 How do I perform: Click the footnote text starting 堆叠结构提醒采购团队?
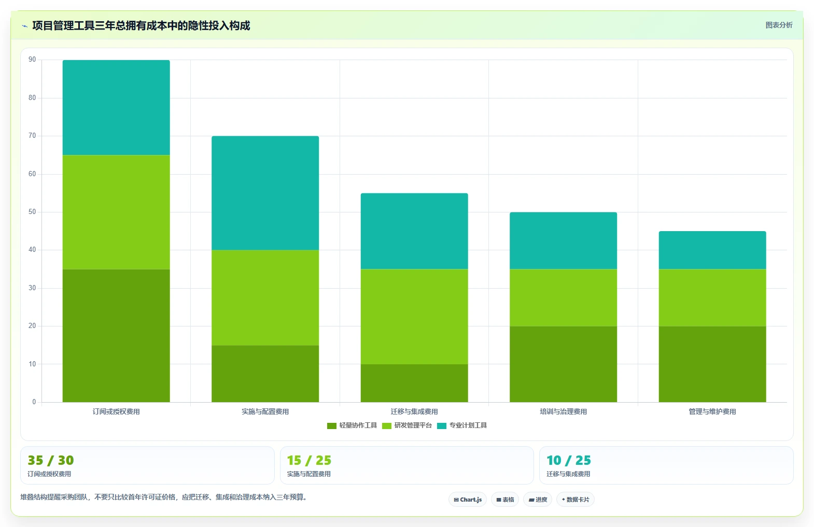tap(164, 497)
